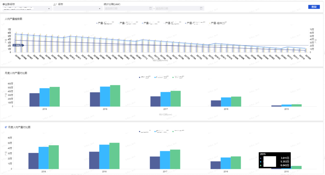Click 2018 light blue bar in 月度人均产值对比图
The width and height of the screenshot is (325, 175).
point(105,97)
